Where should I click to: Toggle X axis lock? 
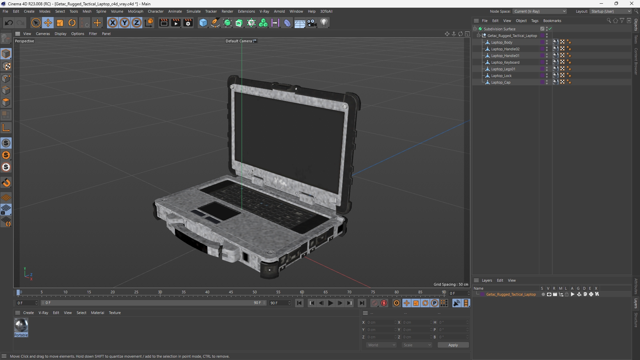(113, 23)
